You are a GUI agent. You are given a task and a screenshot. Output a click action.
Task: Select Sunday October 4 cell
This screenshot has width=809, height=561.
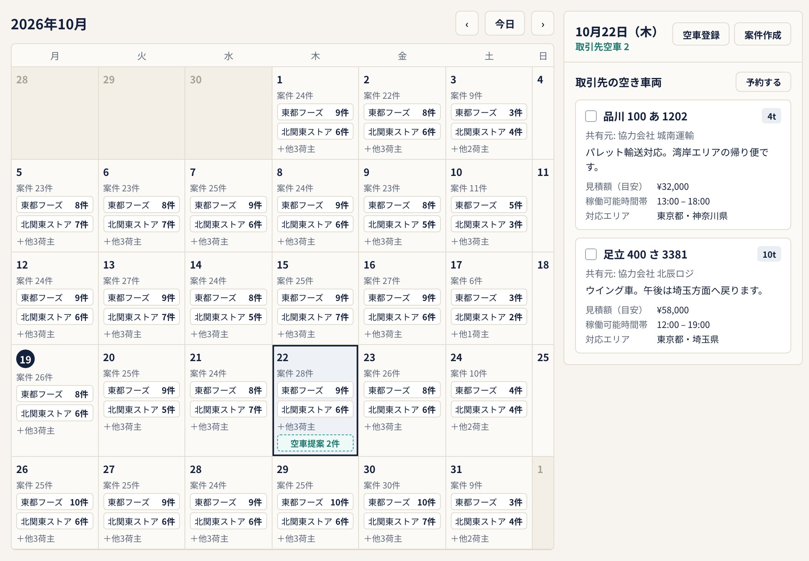coord(543,113)
